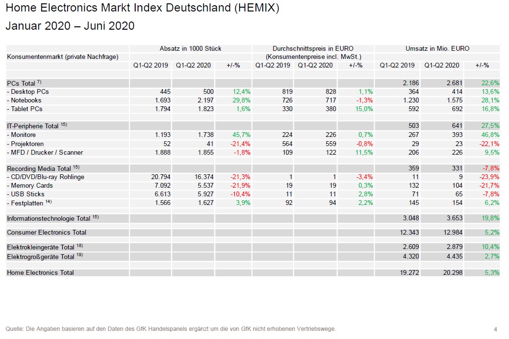
Task: Click the 'Quelle' source footnote text
Action: coord(171,329)
